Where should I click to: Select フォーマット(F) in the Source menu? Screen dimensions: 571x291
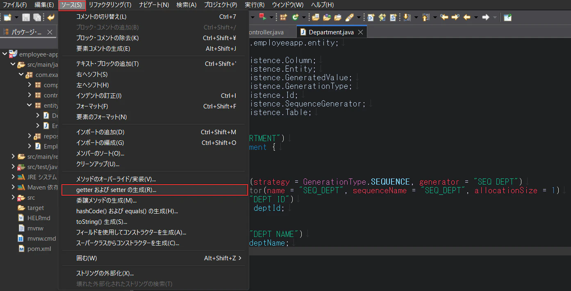tap(154, 106)
